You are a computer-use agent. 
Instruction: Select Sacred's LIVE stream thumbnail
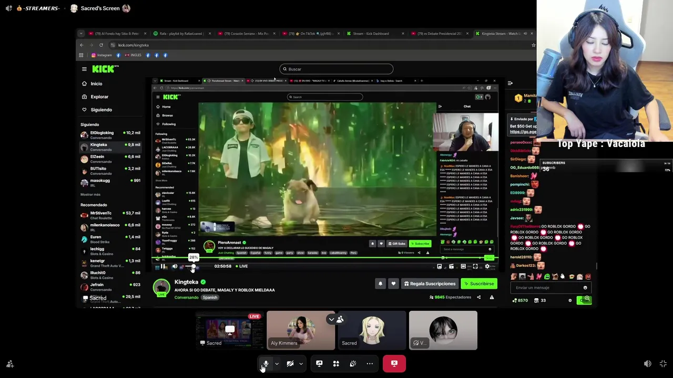(229, 330)
